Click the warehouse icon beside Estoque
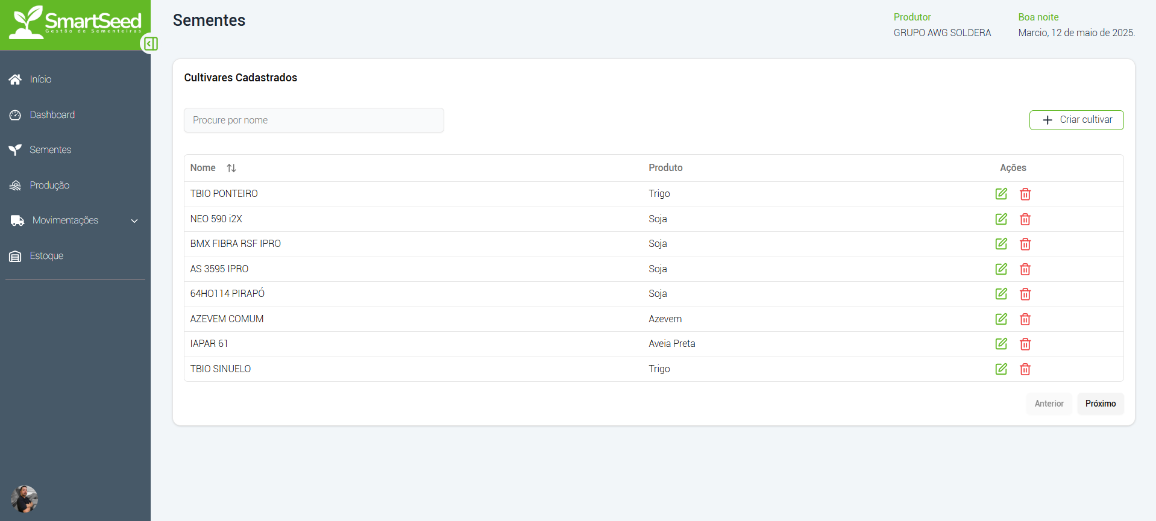The width and height of the screenshot is (1156, 521). (15, 256)
